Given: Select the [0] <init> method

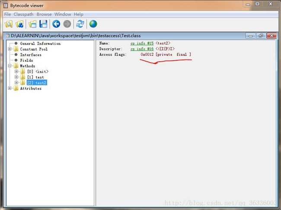Looking at the screenshot, I should tap(38, 72).
